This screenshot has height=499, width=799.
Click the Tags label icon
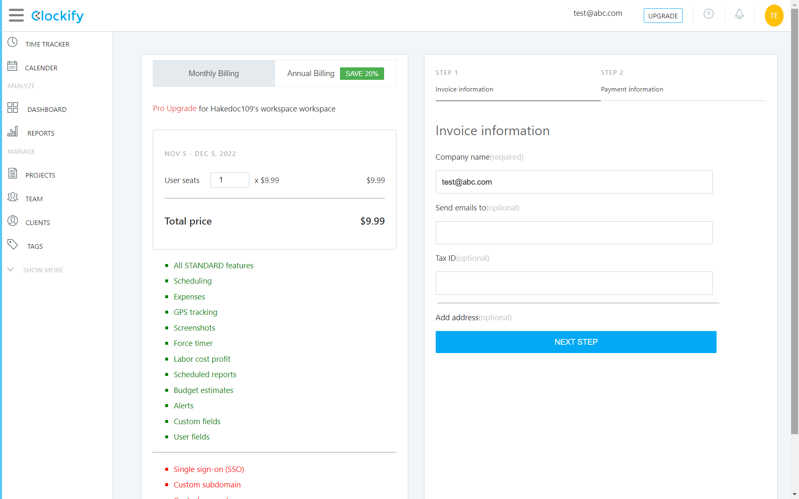tap(13, 245)
